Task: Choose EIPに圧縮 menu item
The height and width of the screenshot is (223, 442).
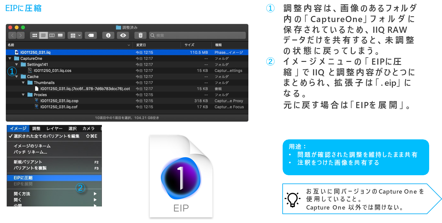Action: 54,178
